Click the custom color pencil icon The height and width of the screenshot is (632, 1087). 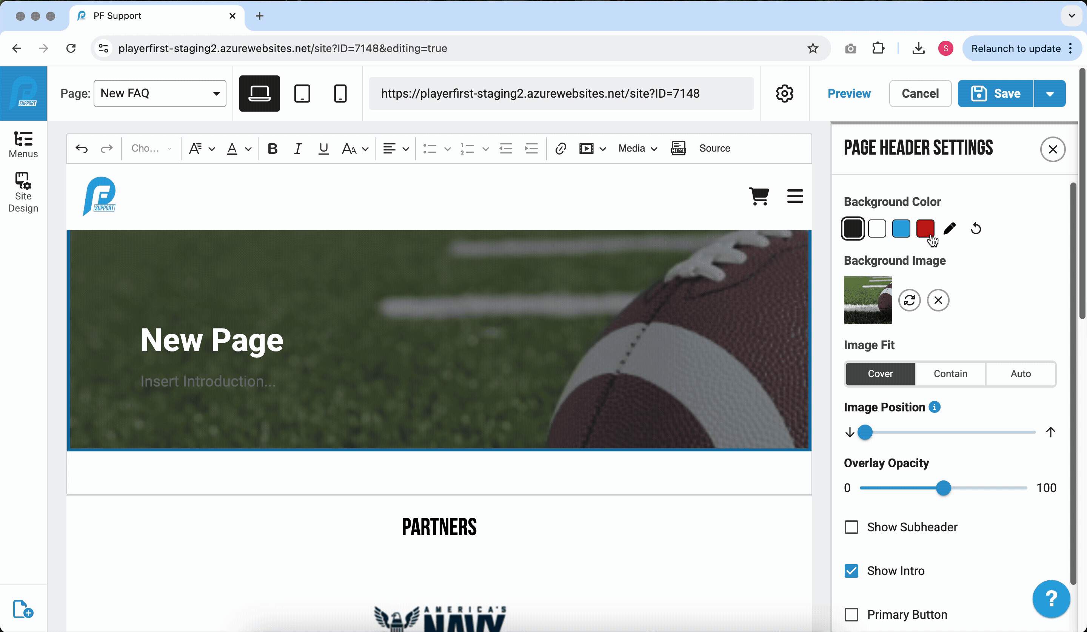pyautogui.click(x=949, y=229)
